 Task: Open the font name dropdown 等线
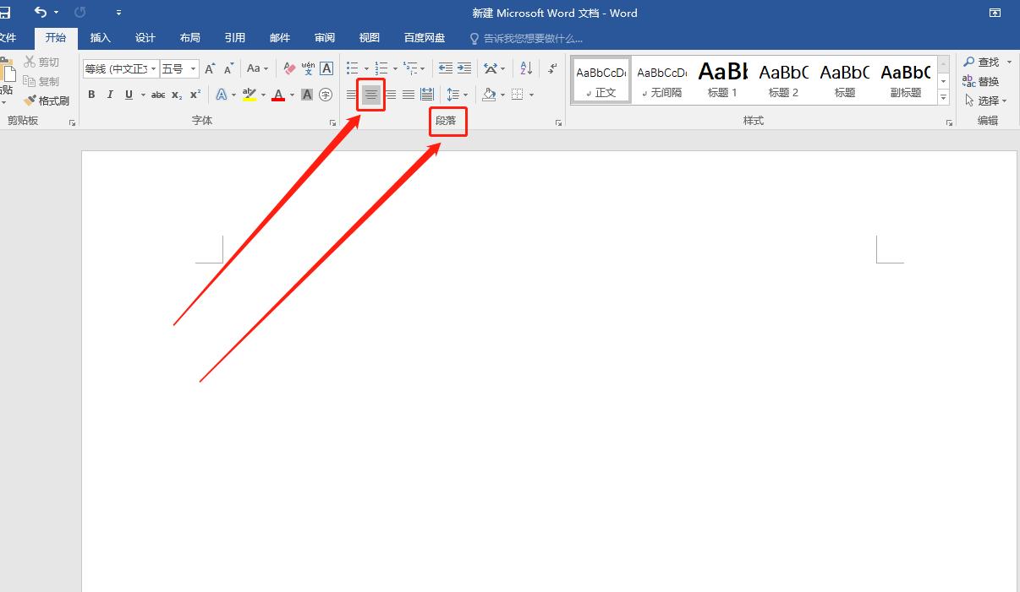pyautogui.click(x=154, y=69)
